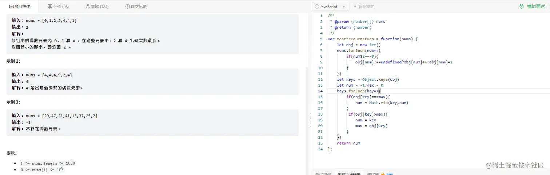Viewport: 550px width, 175px height.
Task: Click the '@return {number}' comment
Action: click(x=351, y=27)
